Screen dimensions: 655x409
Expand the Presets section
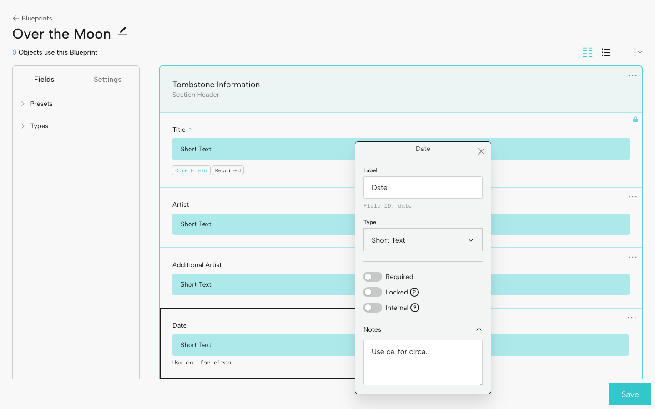(41, 104)
